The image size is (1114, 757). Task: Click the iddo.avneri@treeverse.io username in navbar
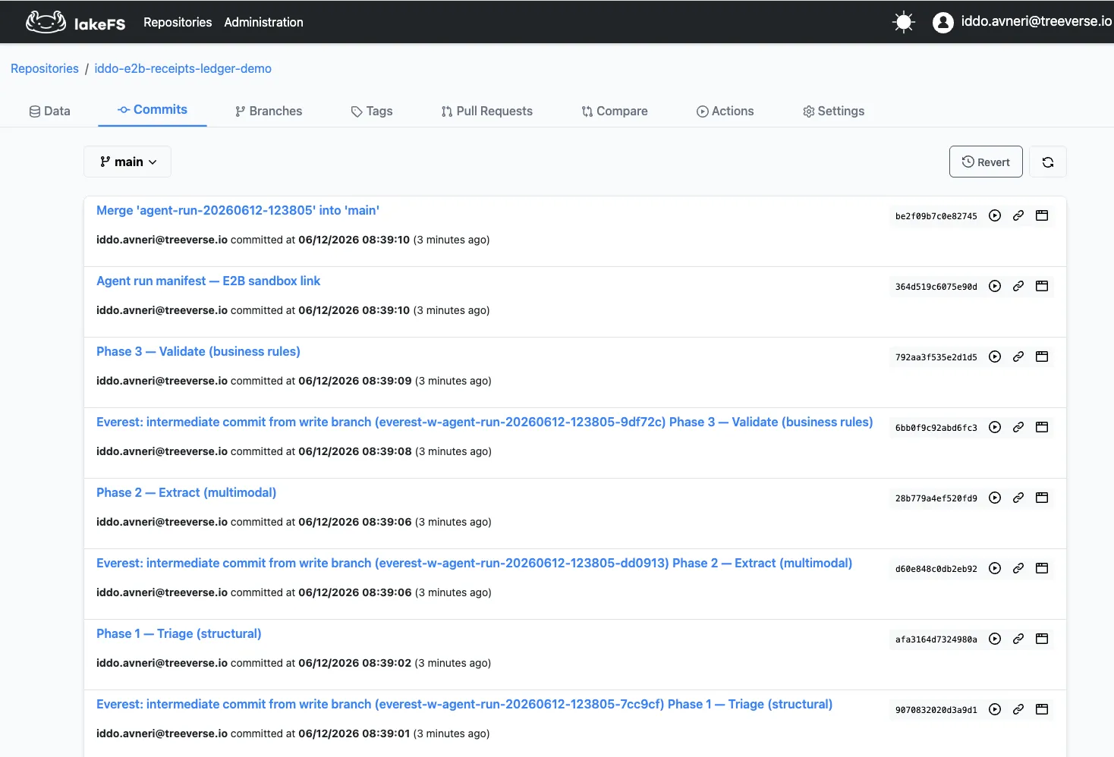1036,21
